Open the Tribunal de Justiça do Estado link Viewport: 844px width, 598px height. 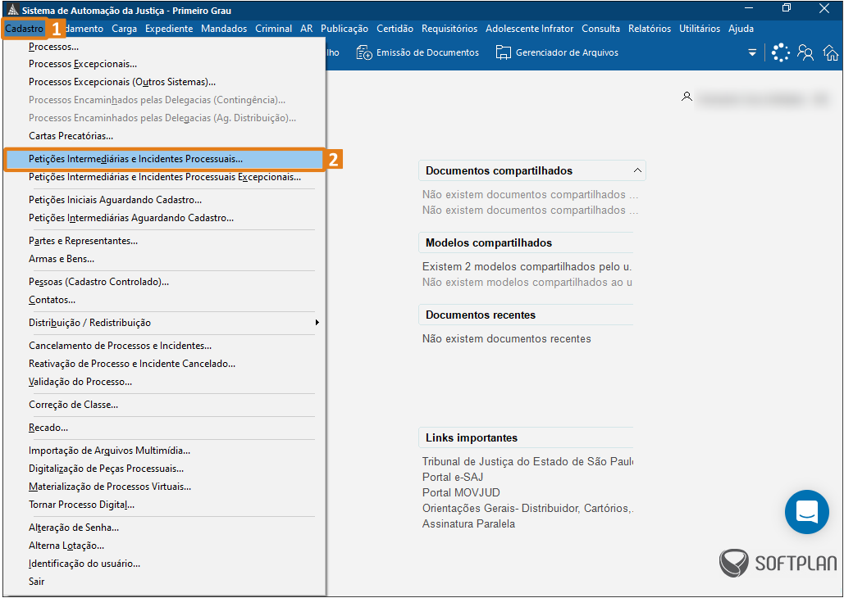click(527, 461)
